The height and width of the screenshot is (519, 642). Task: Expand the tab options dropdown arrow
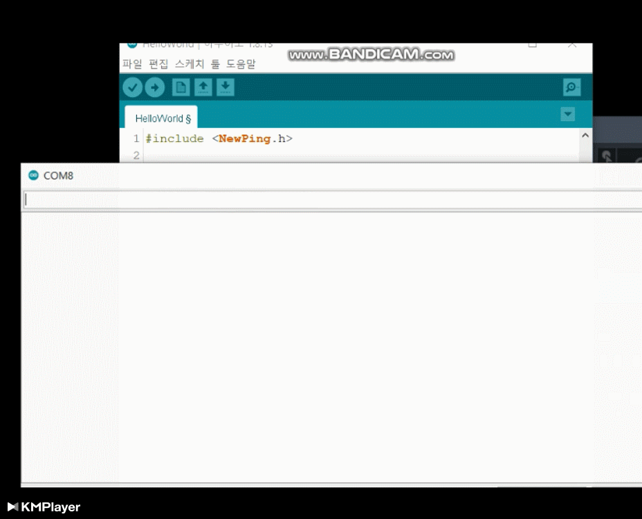coord(567,114)
